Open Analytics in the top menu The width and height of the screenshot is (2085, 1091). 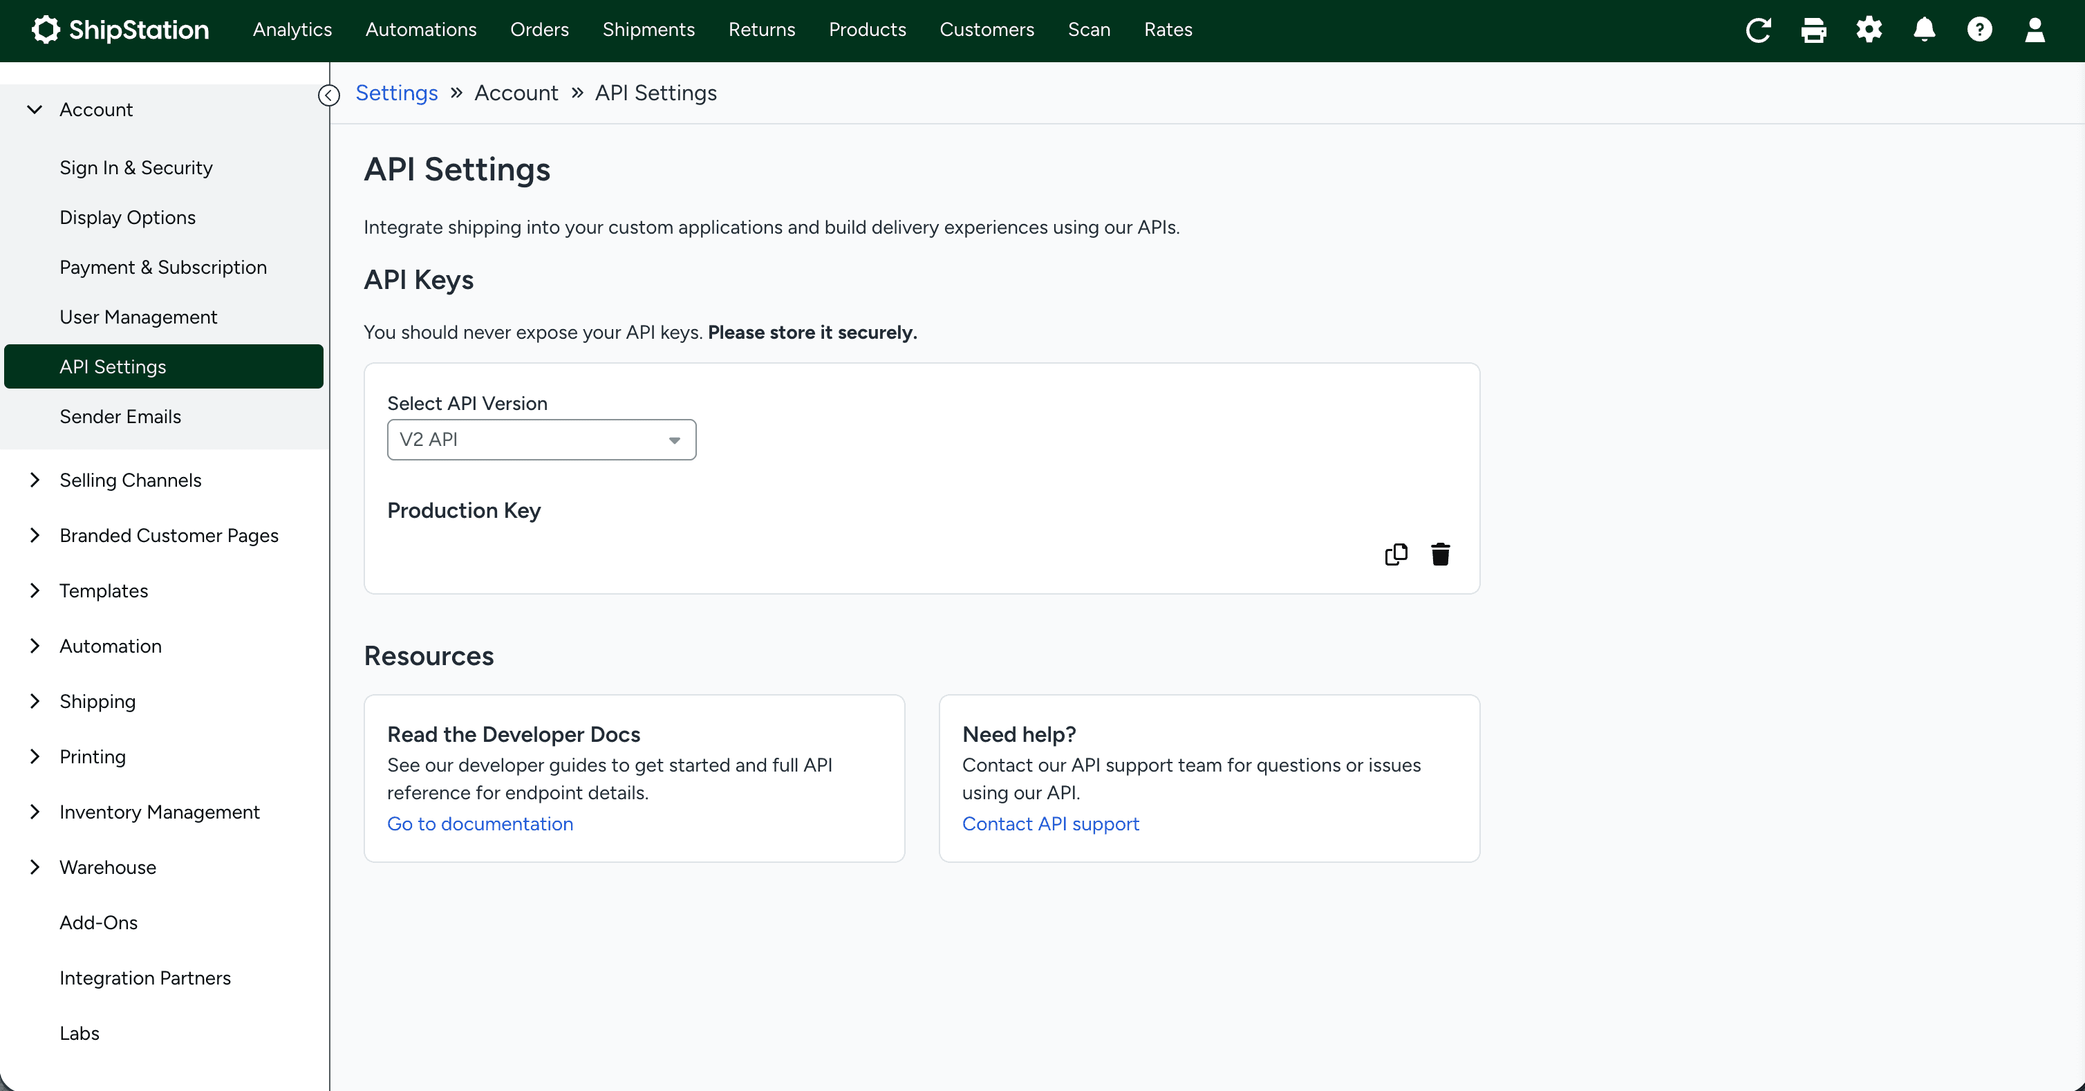tap(292, 30)
